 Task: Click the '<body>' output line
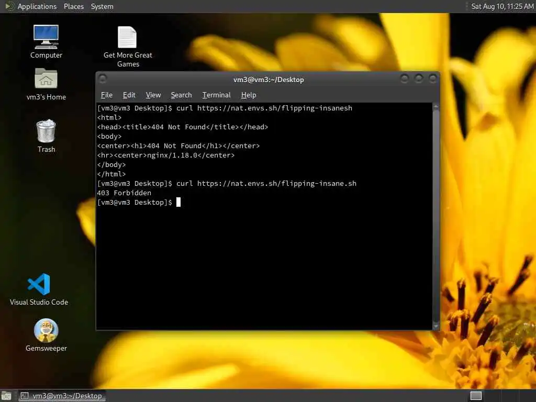109,137
